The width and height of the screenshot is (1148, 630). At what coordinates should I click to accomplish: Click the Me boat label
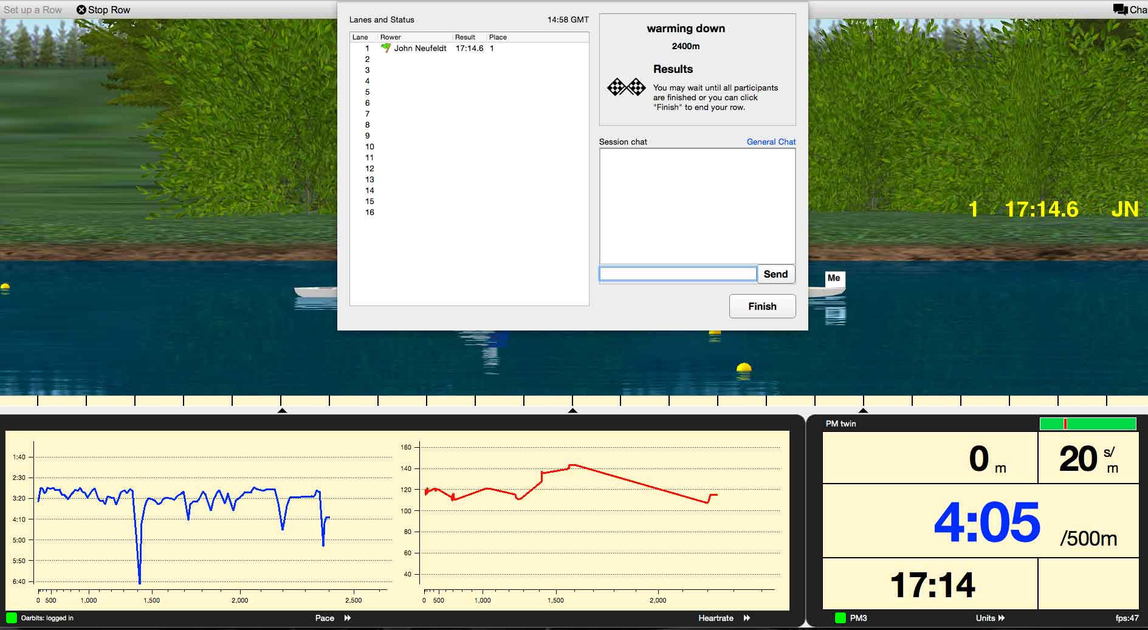click(834, 278)
